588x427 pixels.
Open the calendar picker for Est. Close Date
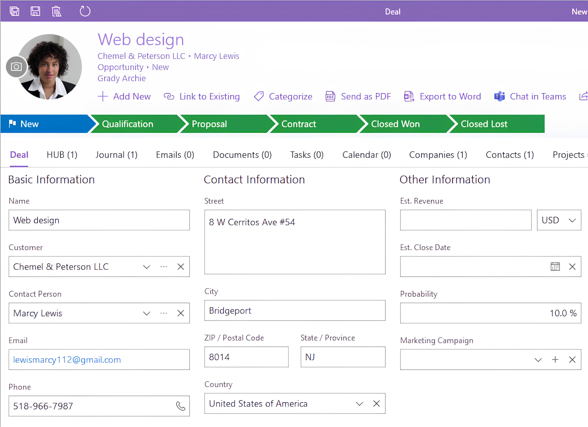[x=555, y=267]
